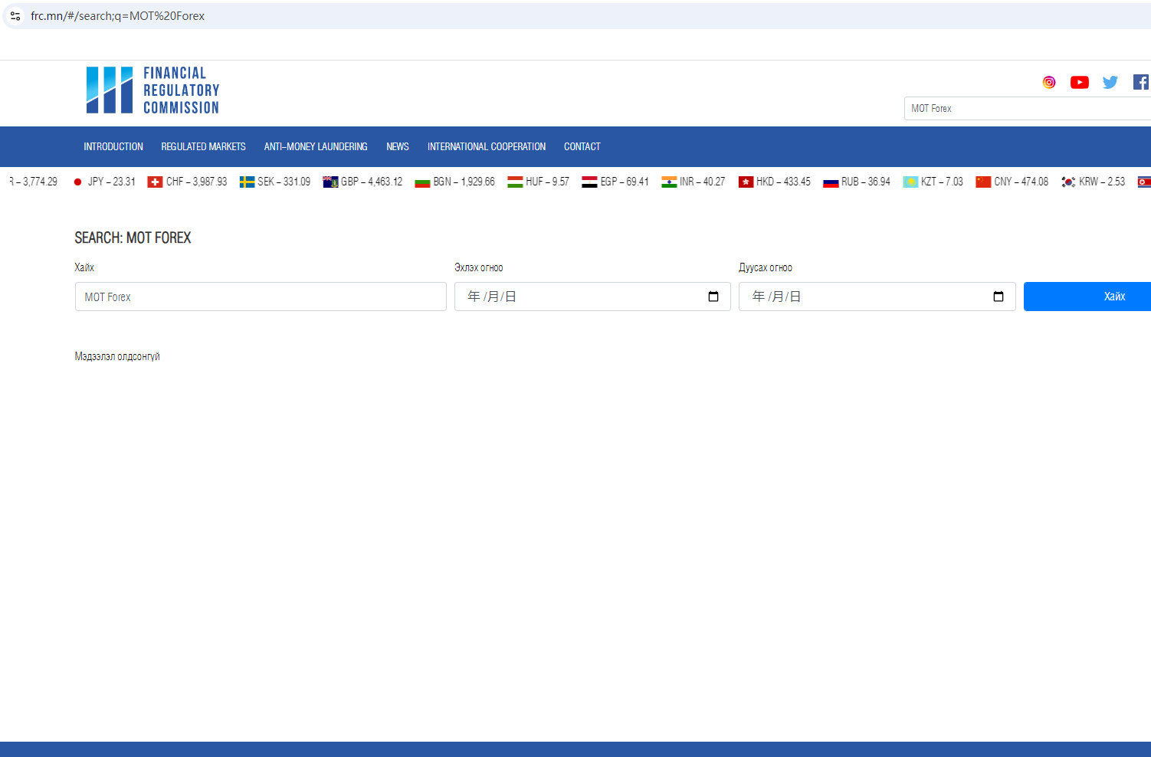
Task: Focus the header search box at top right
Action: (x=1027, y=109)
